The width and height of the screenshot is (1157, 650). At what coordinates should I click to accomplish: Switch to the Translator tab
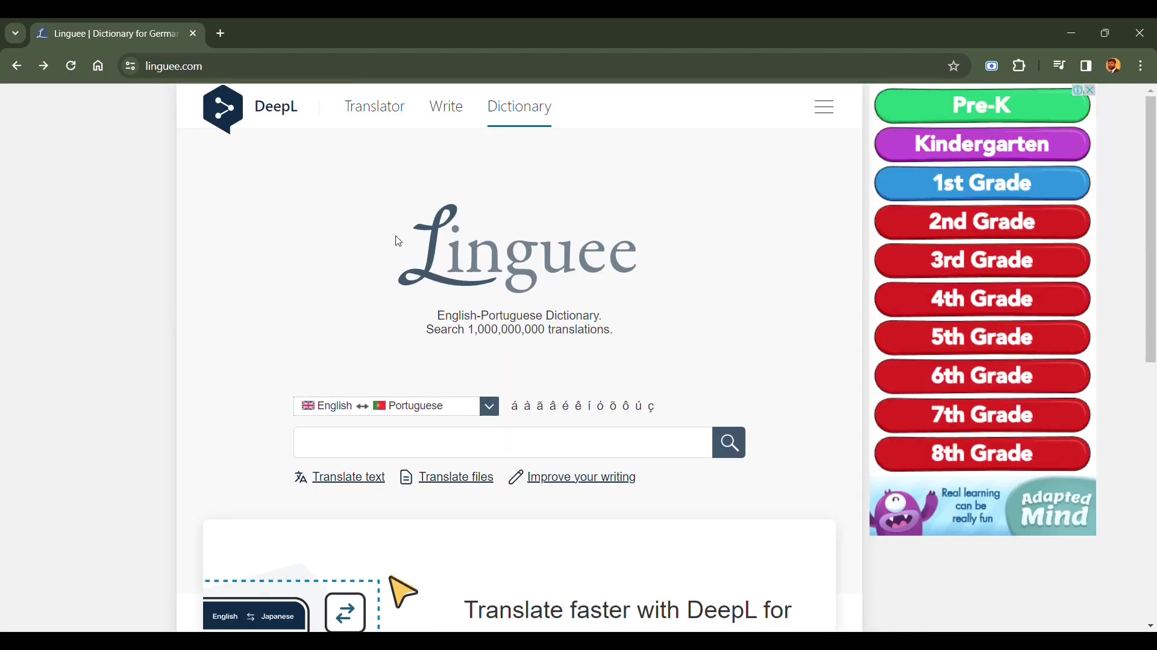[375, 107]
